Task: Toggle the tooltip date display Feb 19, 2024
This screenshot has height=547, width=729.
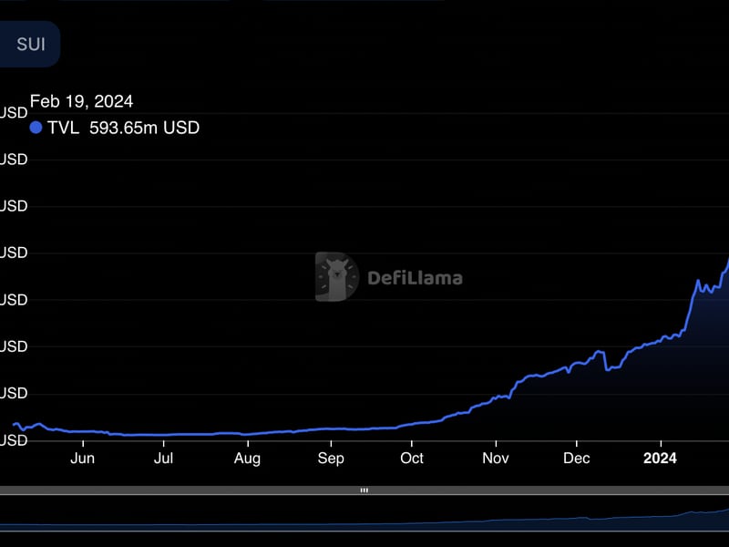Action: 82,101
